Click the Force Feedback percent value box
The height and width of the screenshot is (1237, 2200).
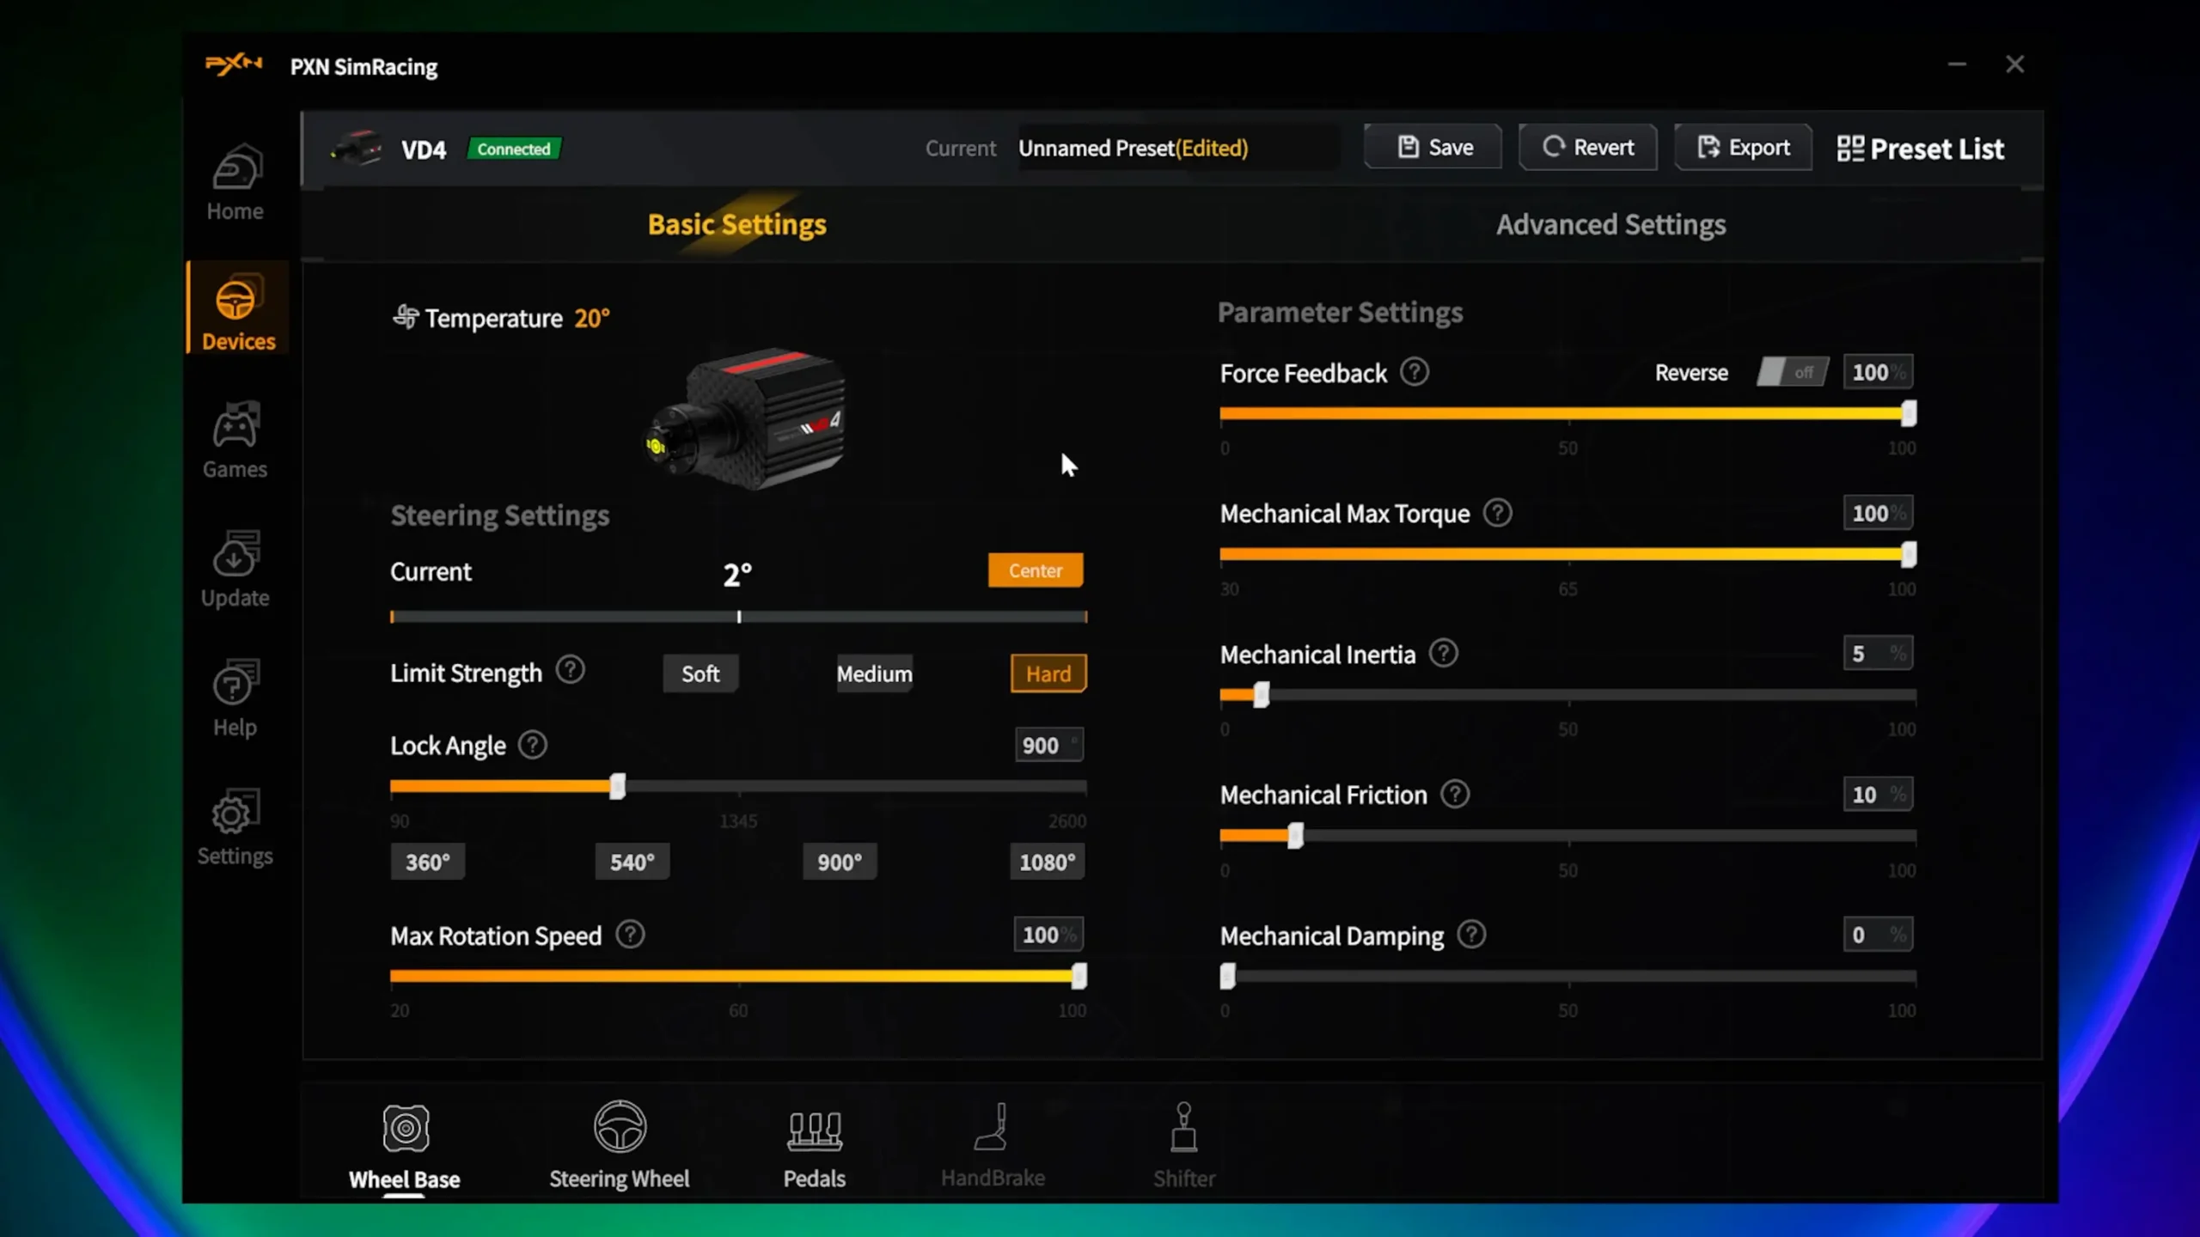tap(1878, 372)
